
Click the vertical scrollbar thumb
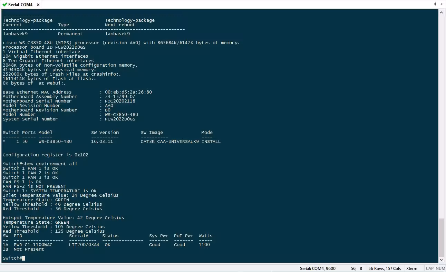(x=442, y=237)
